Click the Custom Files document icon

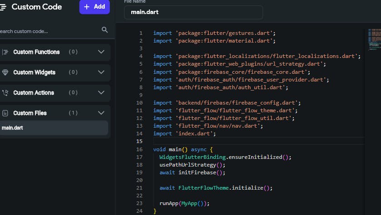[x=5, y=113]
